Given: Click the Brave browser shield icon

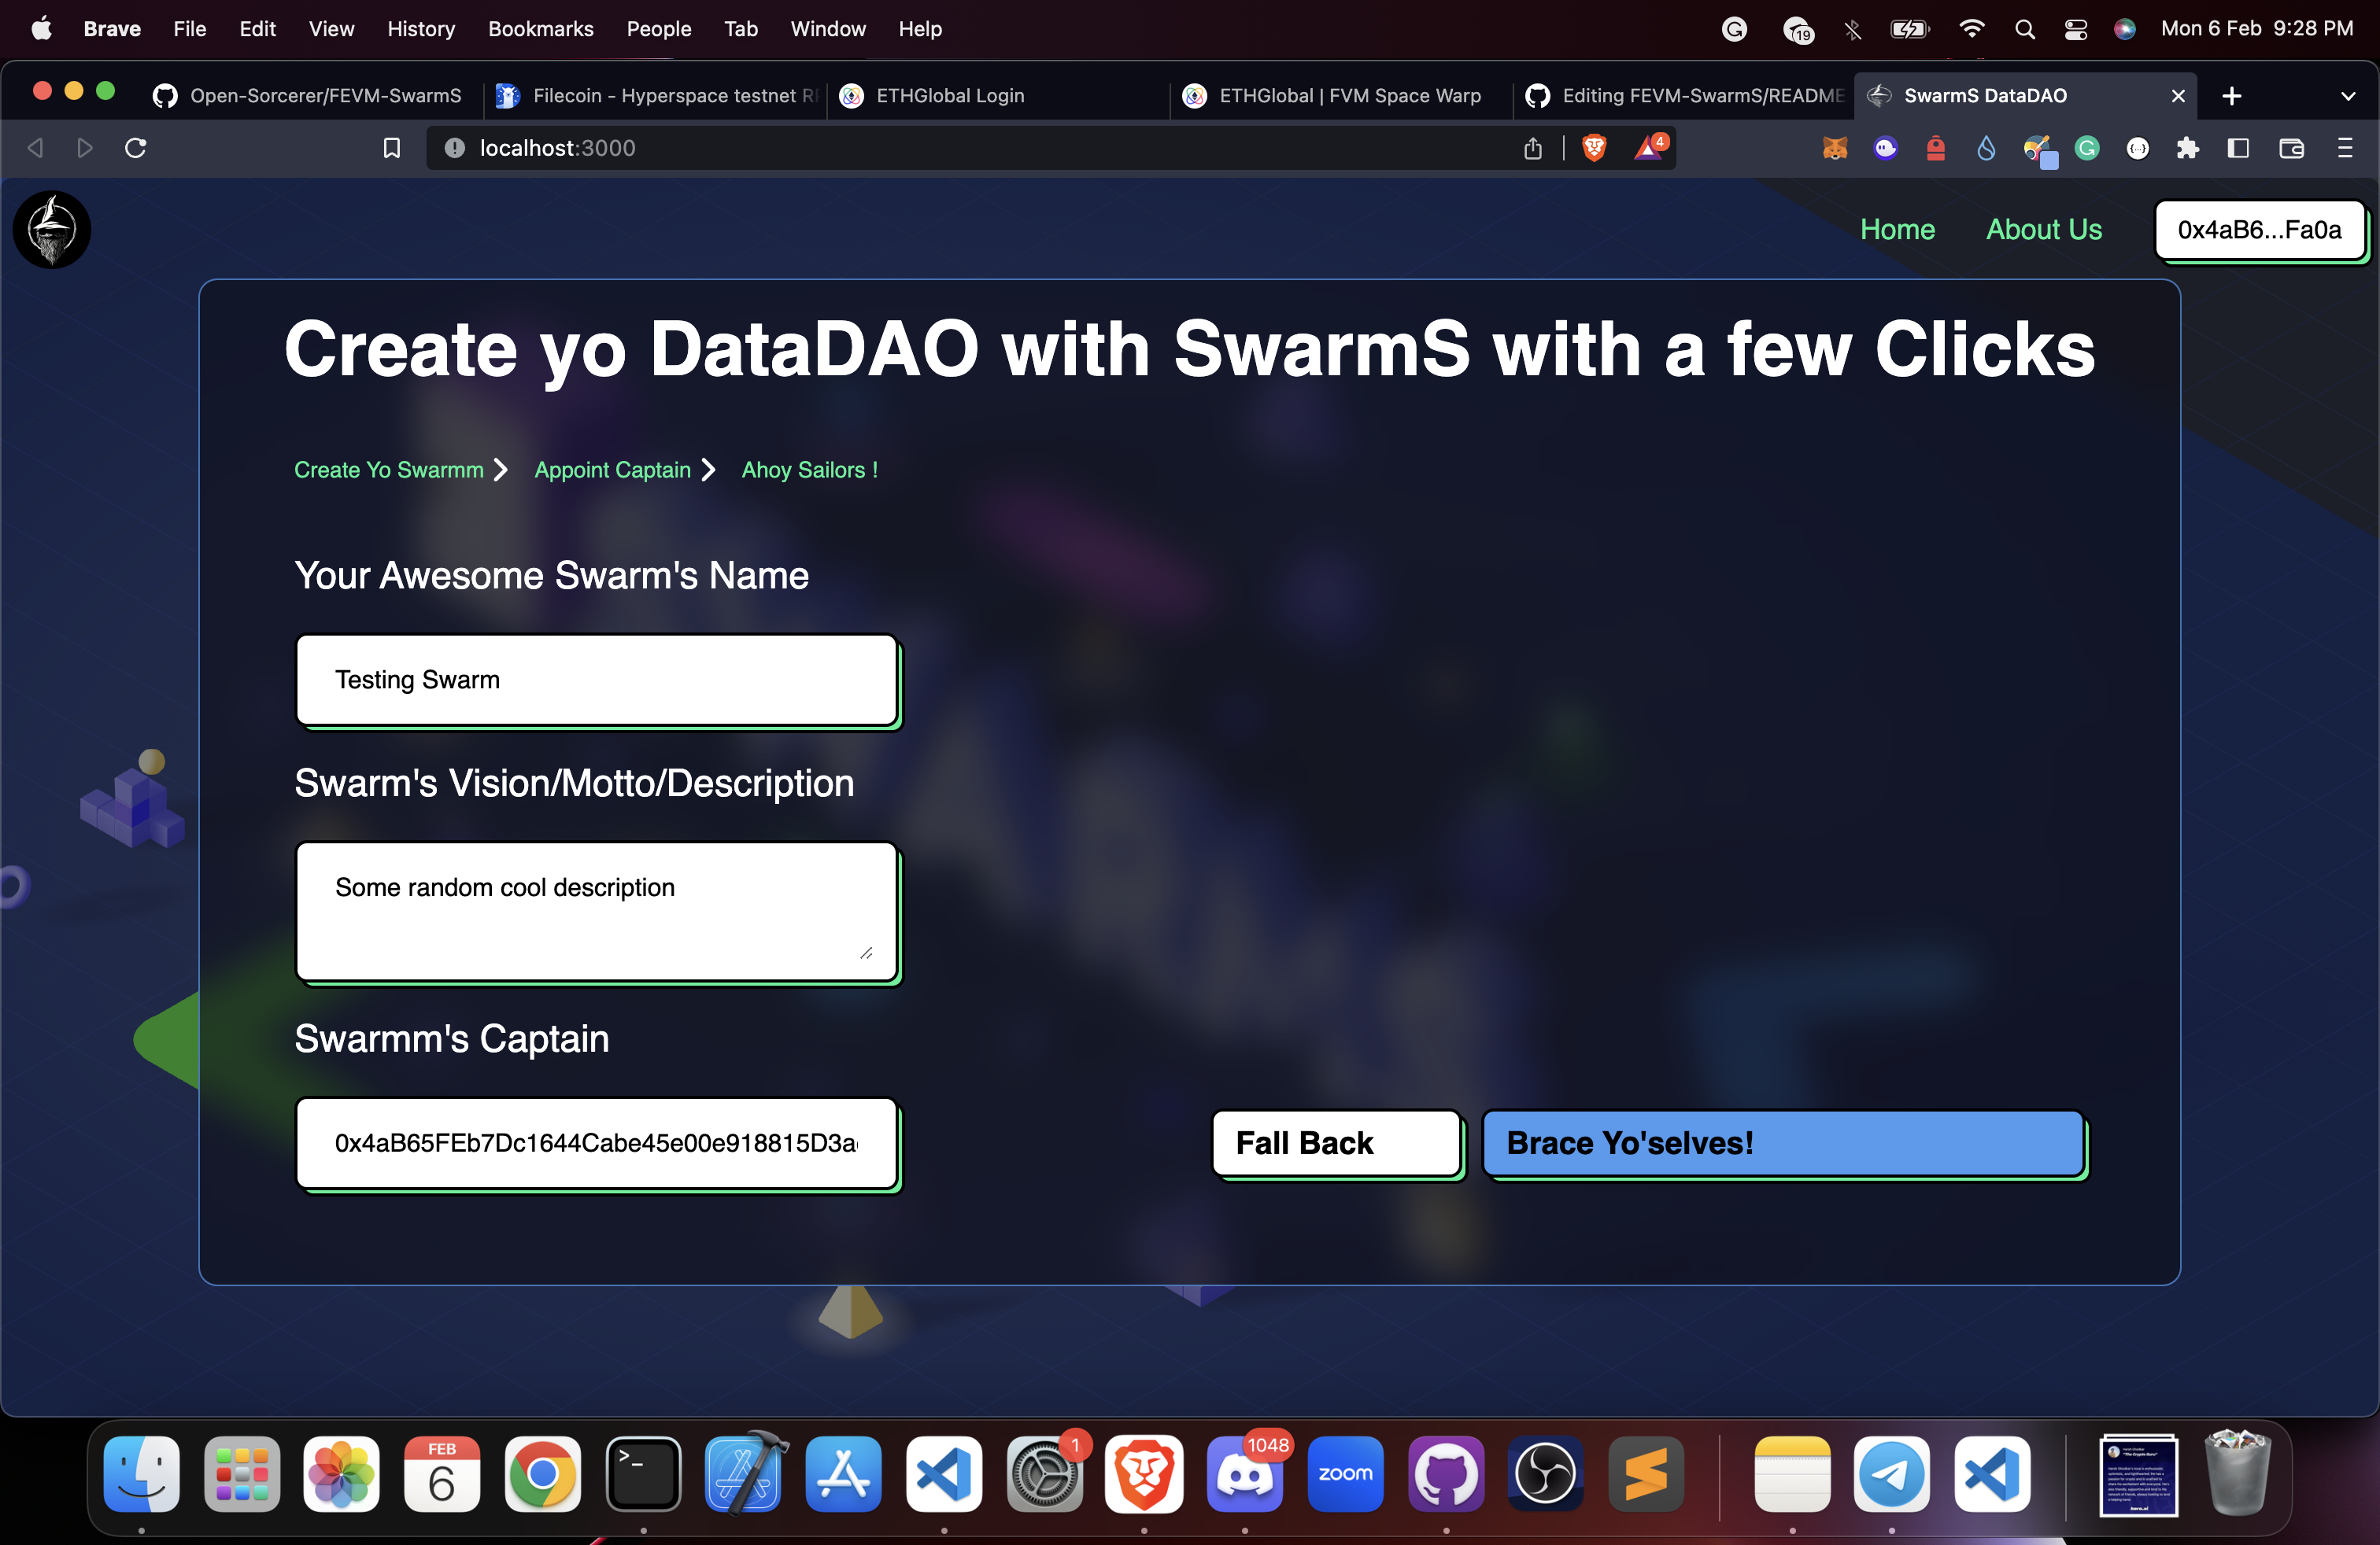Looking at the screenshot, I should pos(1595,147).
